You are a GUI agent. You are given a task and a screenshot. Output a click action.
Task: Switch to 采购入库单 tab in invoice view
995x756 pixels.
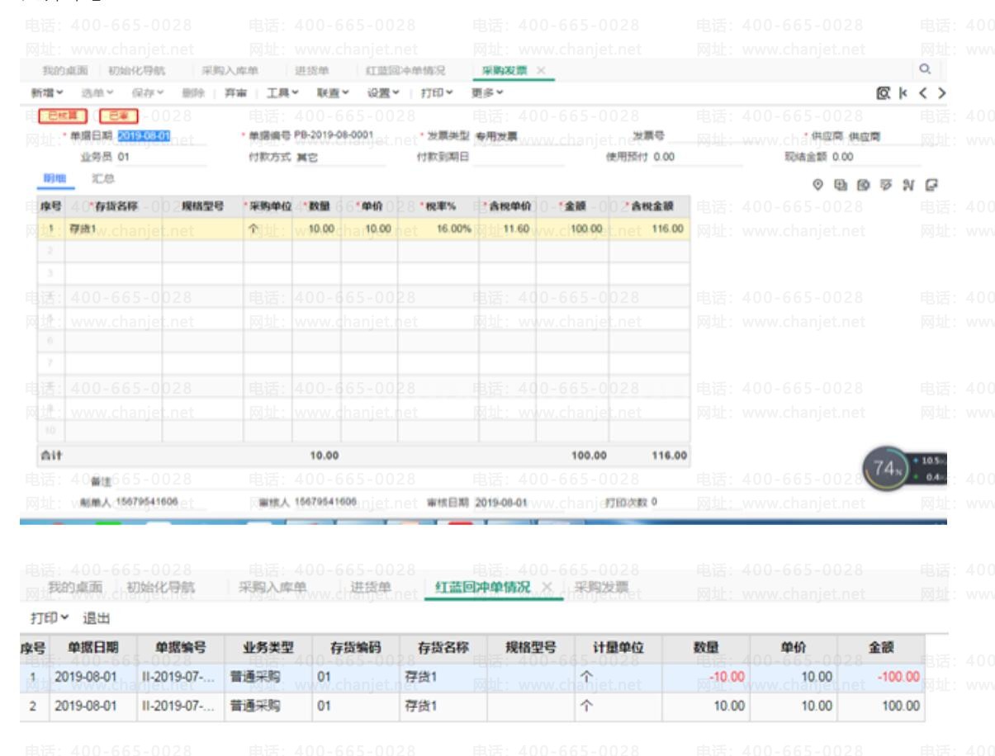230,72
